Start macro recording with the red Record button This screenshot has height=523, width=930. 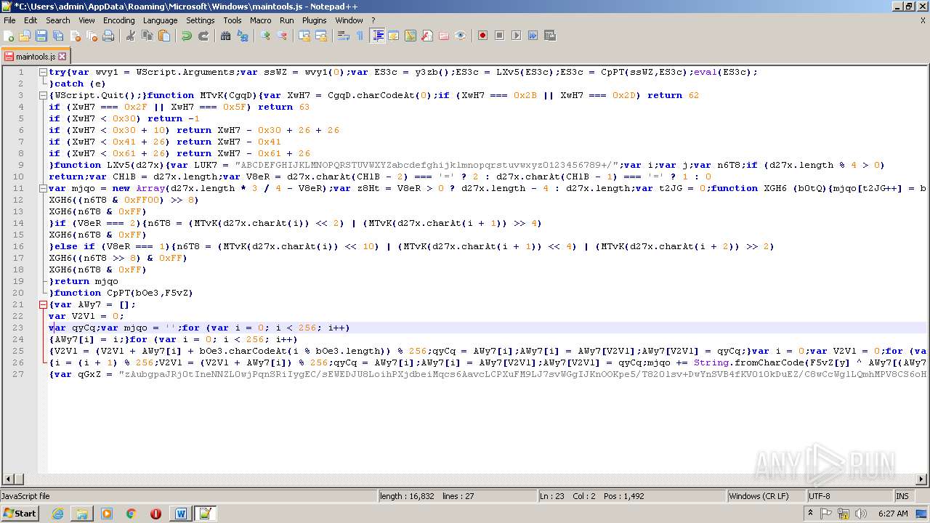[x=482, y=36]
